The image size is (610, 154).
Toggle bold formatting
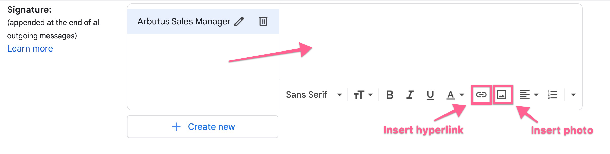click(390, 95)
